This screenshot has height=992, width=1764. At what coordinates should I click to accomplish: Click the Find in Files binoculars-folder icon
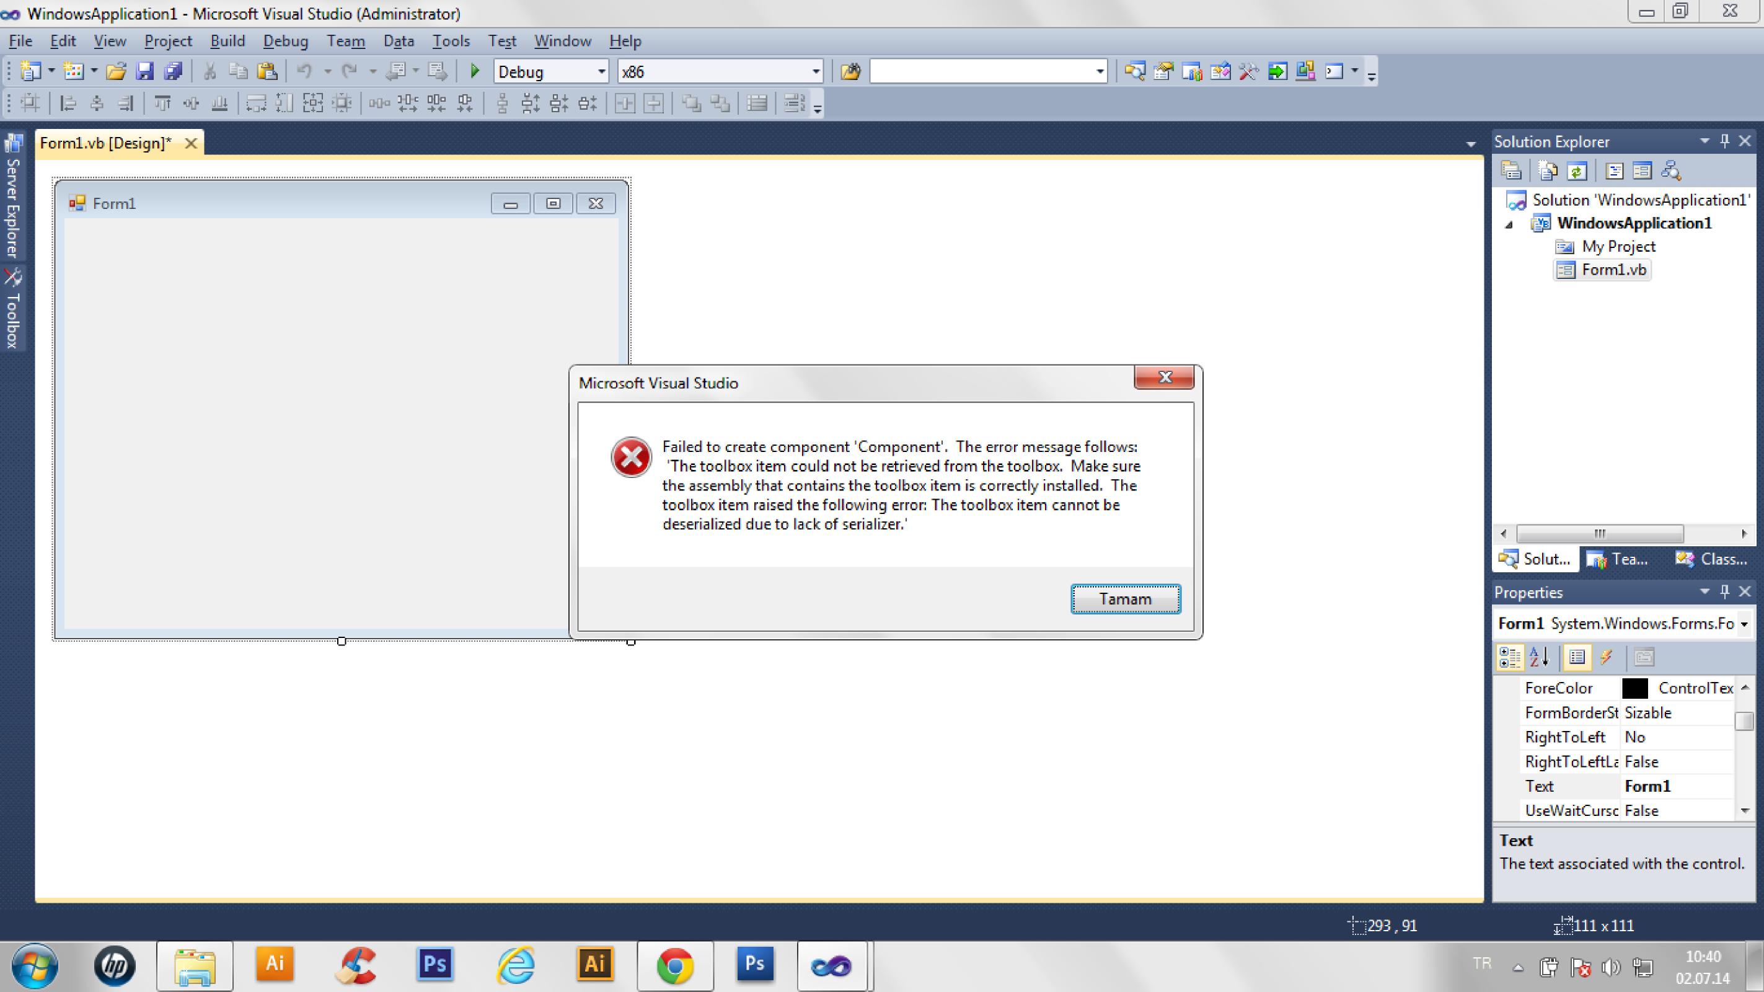850,71
